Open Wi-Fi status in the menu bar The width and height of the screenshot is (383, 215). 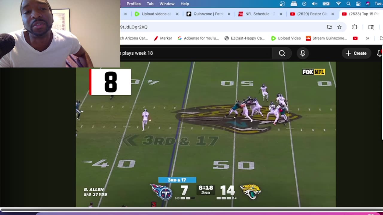(x=338, y=4)
